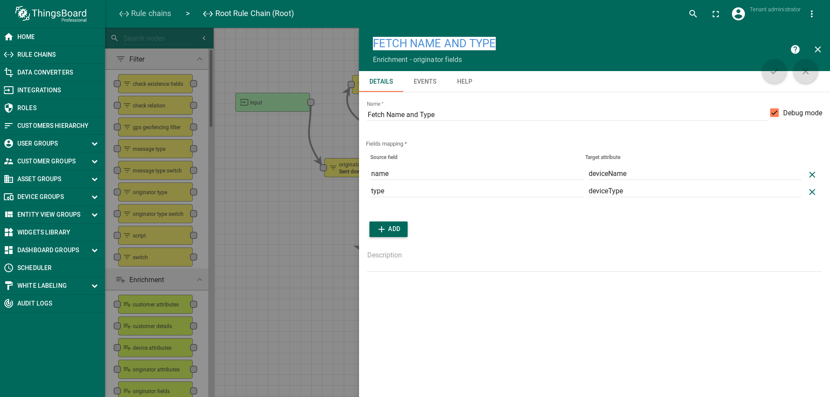Open help for the rule node

click(x=795, y=49)
